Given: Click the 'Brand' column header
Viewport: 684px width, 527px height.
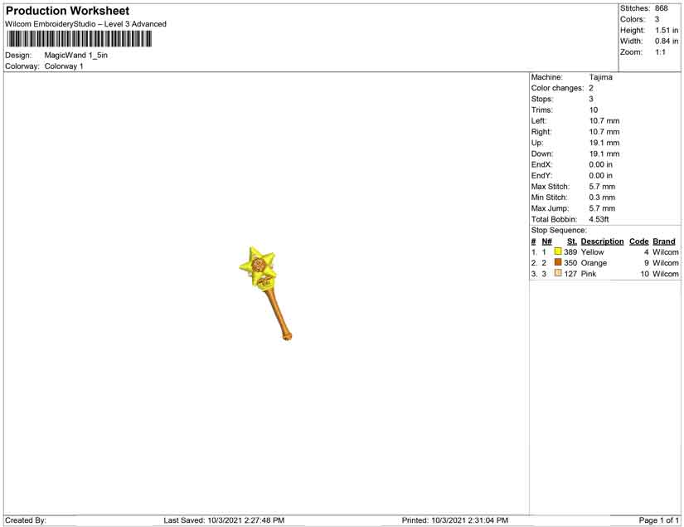Looking at the screenshot, I should 664,242.
